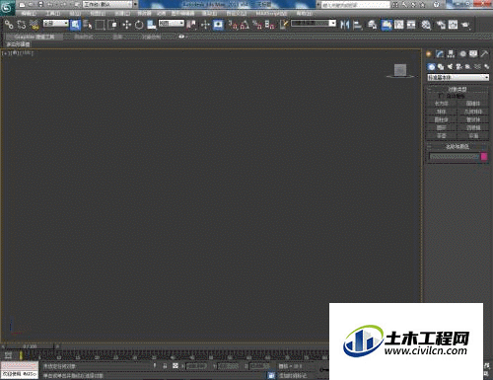Toggle the Window/Crossing selection button
The height and width of the screenshot is (380, 493).
click(x=112, y=25)
